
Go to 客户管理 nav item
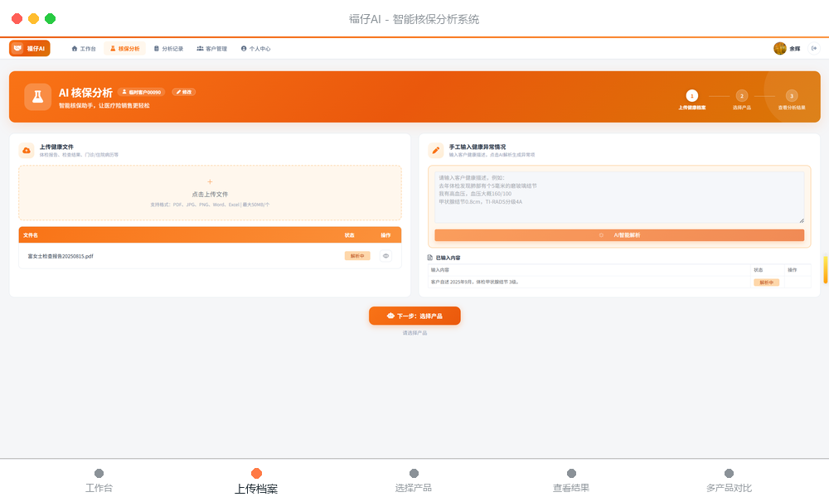click(212, 49)
